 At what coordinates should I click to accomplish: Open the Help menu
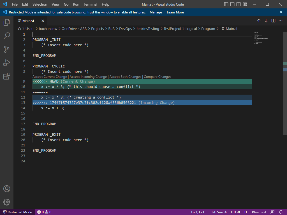point(105,4)
